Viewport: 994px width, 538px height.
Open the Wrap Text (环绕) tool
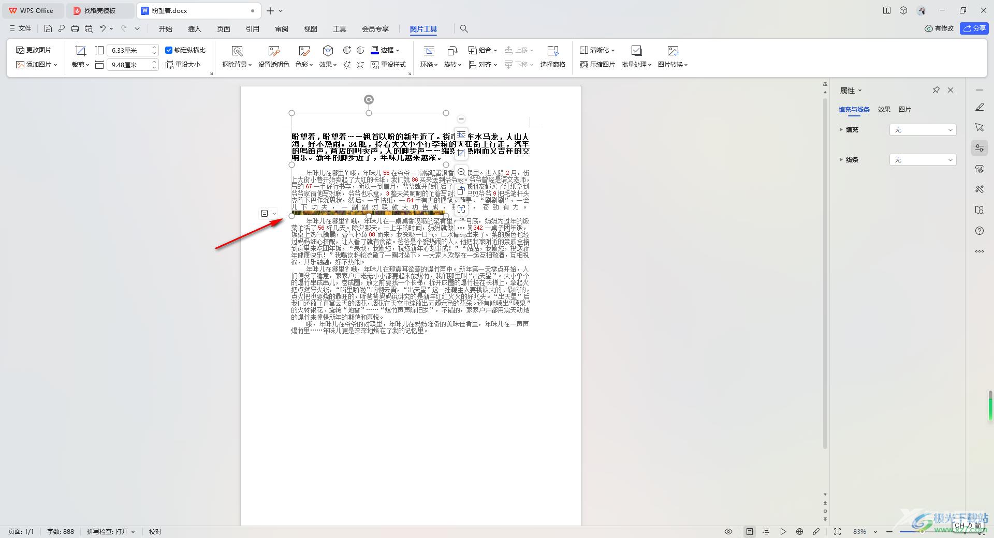pos(429,56)
